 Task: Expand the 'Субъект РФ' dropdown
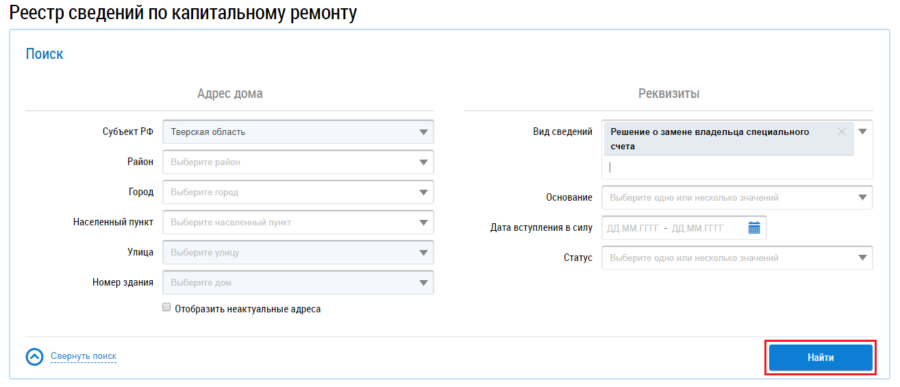point(423,132)
